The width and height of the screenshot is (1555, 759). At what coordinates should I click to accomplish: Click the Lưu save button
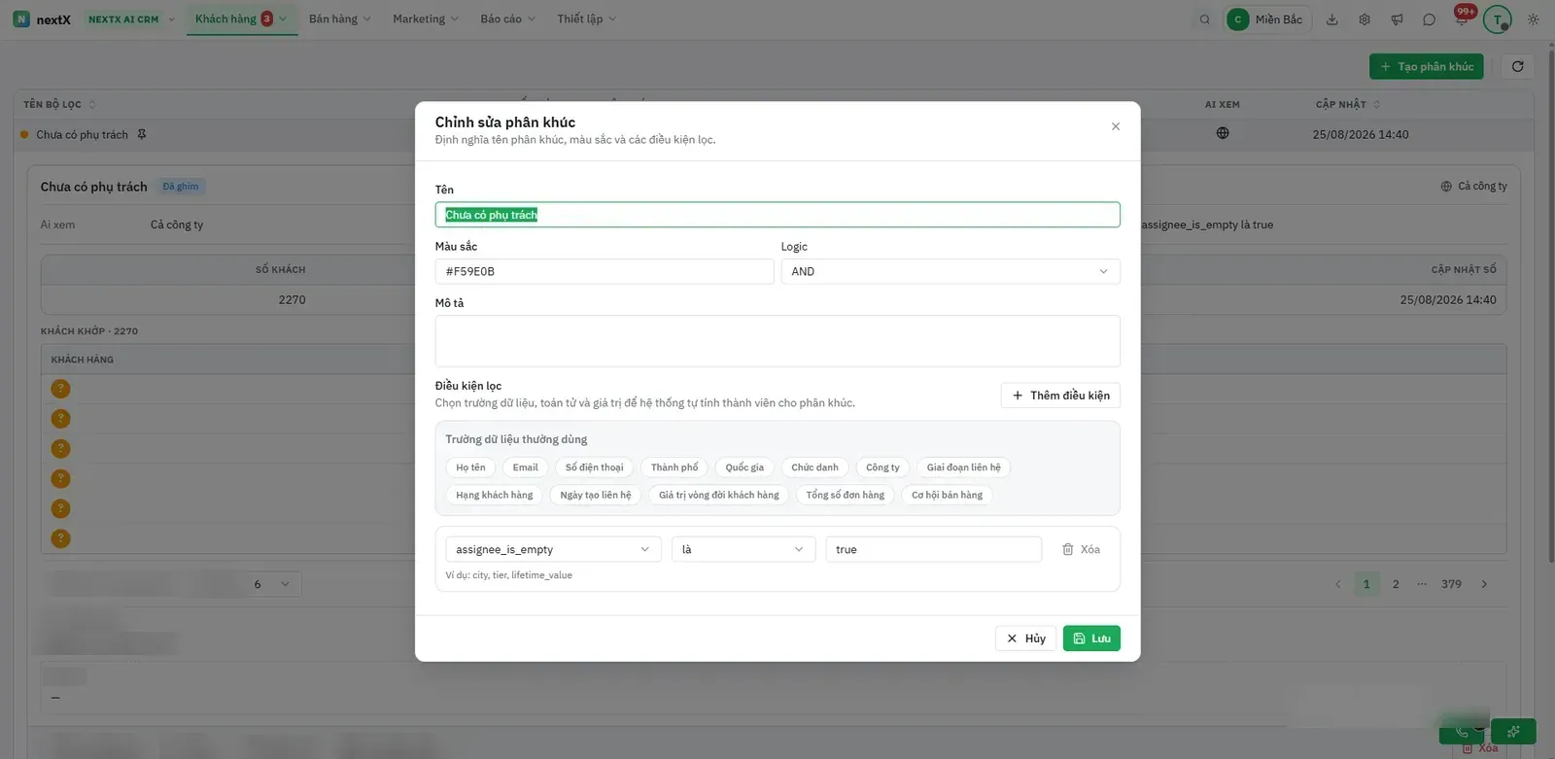pos(1091,638)
